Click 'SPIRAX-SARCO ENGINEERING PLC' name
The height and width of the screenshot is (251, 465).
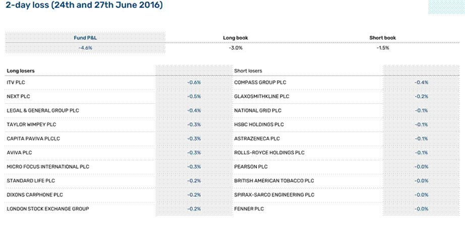coord(274,195)
